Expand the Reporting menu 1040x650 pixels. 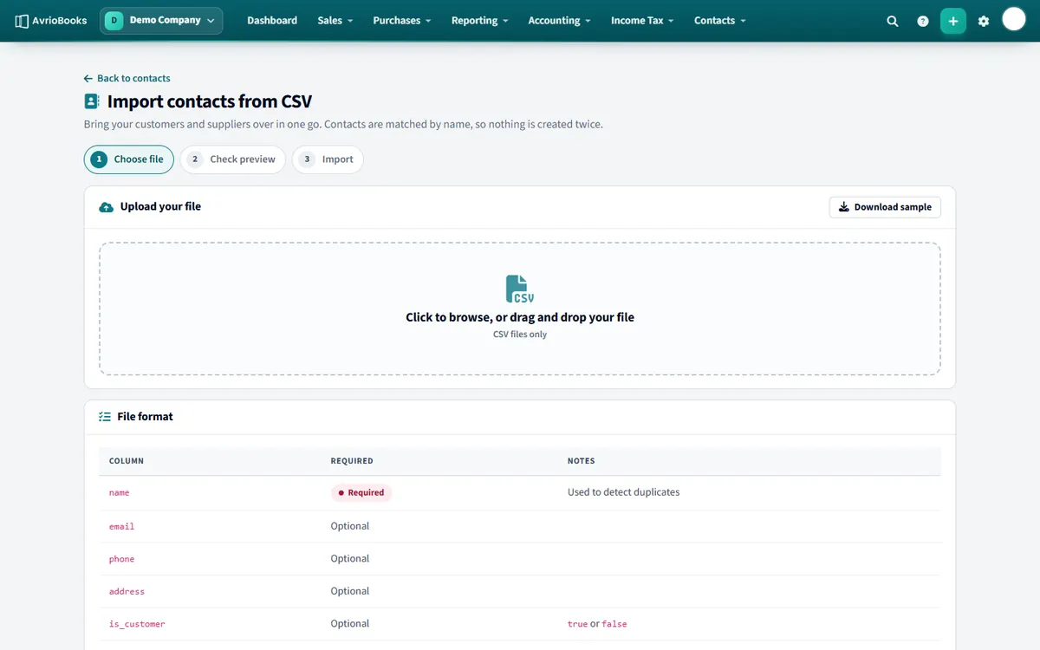[479, 20]
